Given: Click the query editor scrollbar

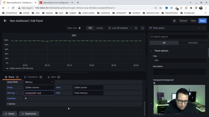Looking at the screenshot, I should click(144, 109).
